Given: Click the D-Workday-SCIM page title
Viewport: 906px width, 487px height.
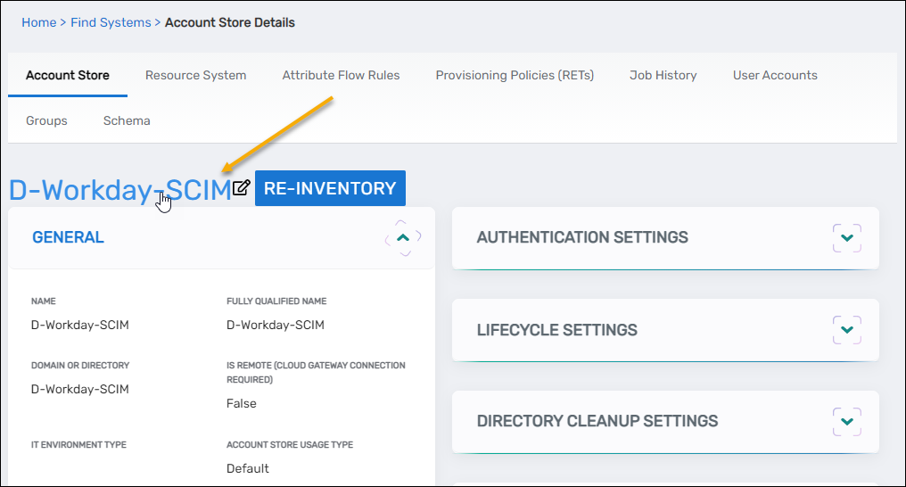Looking at the screenshot, I should pos(119,190).
